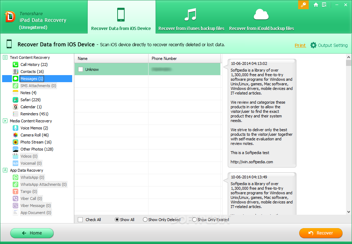Click the Tenorshare app logo
This screenshot has width=352, height=244.
10,17
